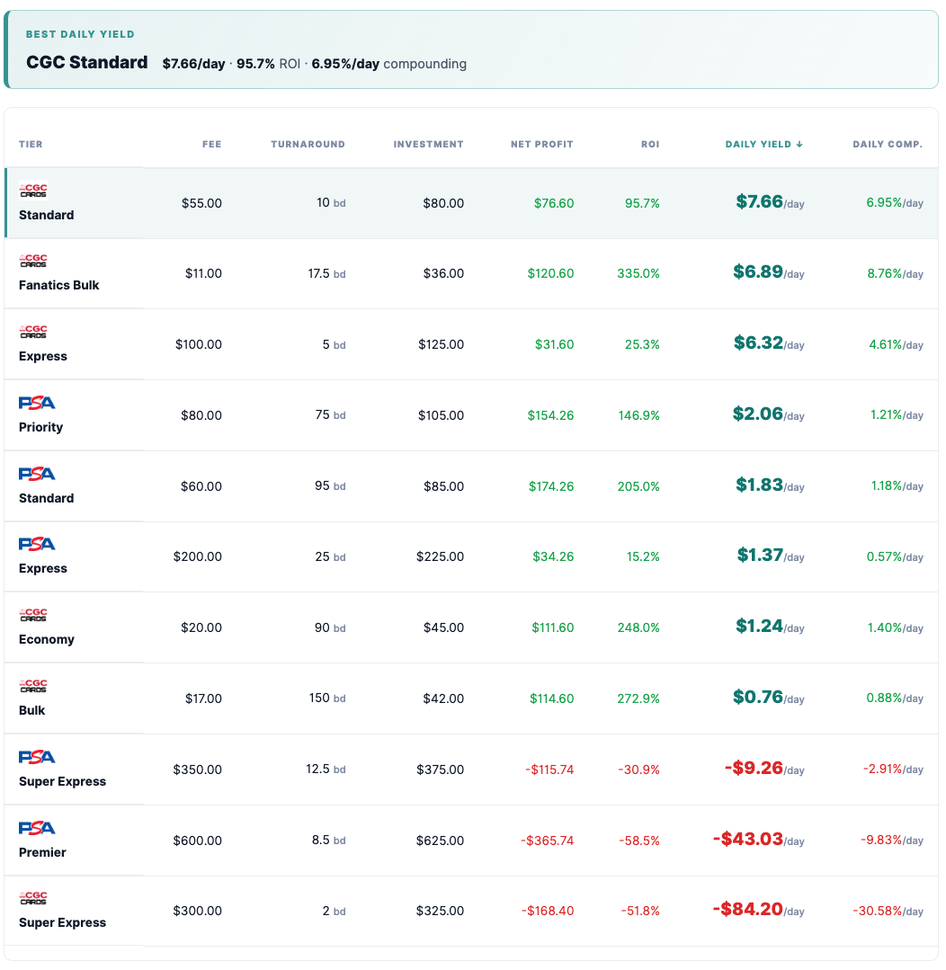The height and width of the screenshot is (970, 946).
Task: Click the Daily Comp. column header
Action: (888, 144)
